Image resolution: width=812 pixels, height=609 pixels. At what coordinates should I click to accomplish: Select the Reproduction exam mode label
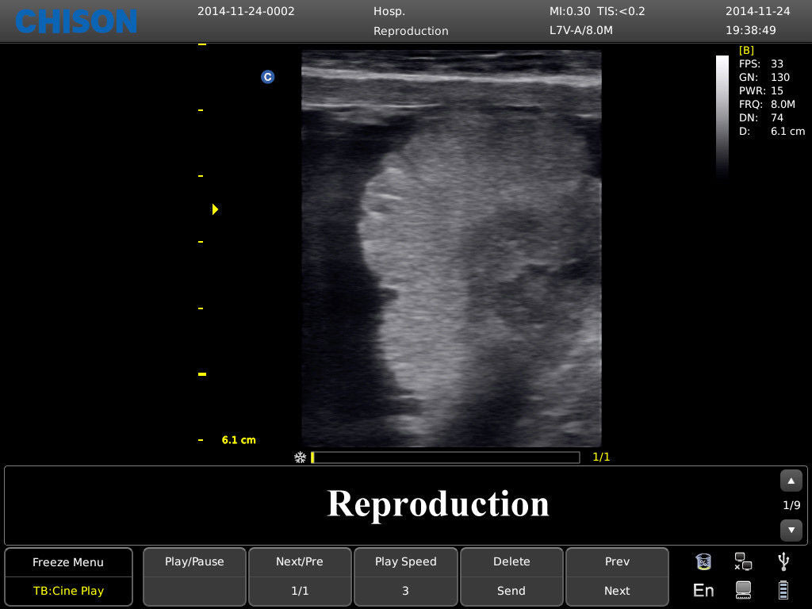point(438,504)
